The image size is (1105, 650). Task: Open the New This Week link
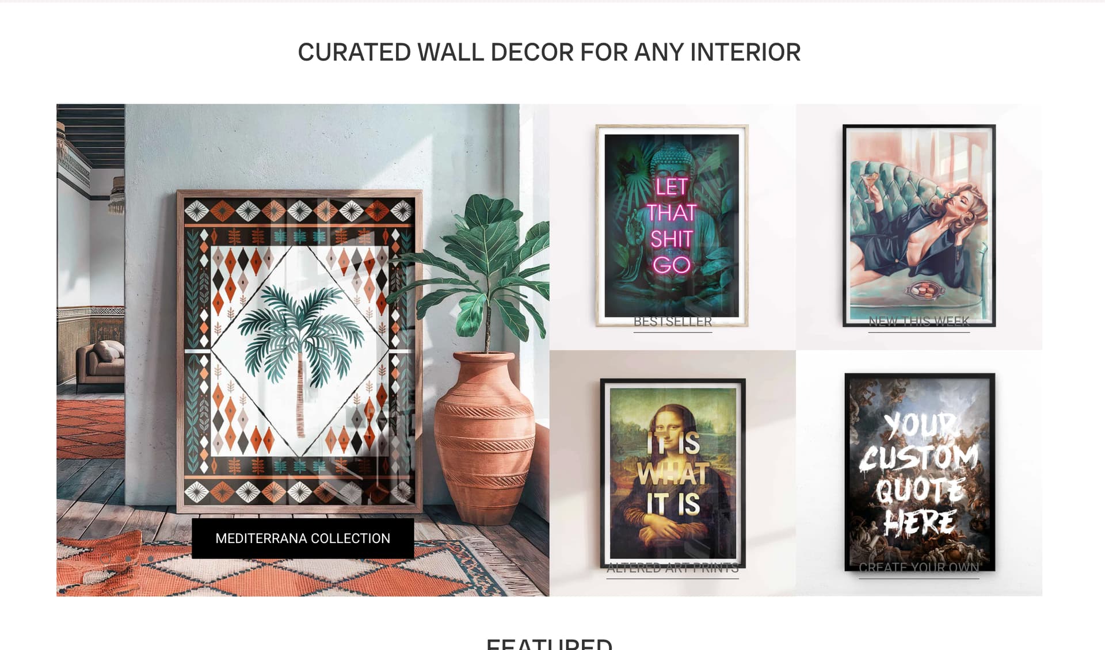[x=919, y=322]
